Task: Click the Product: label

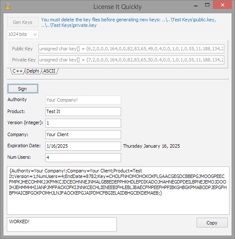Action: tap(16, 111)
